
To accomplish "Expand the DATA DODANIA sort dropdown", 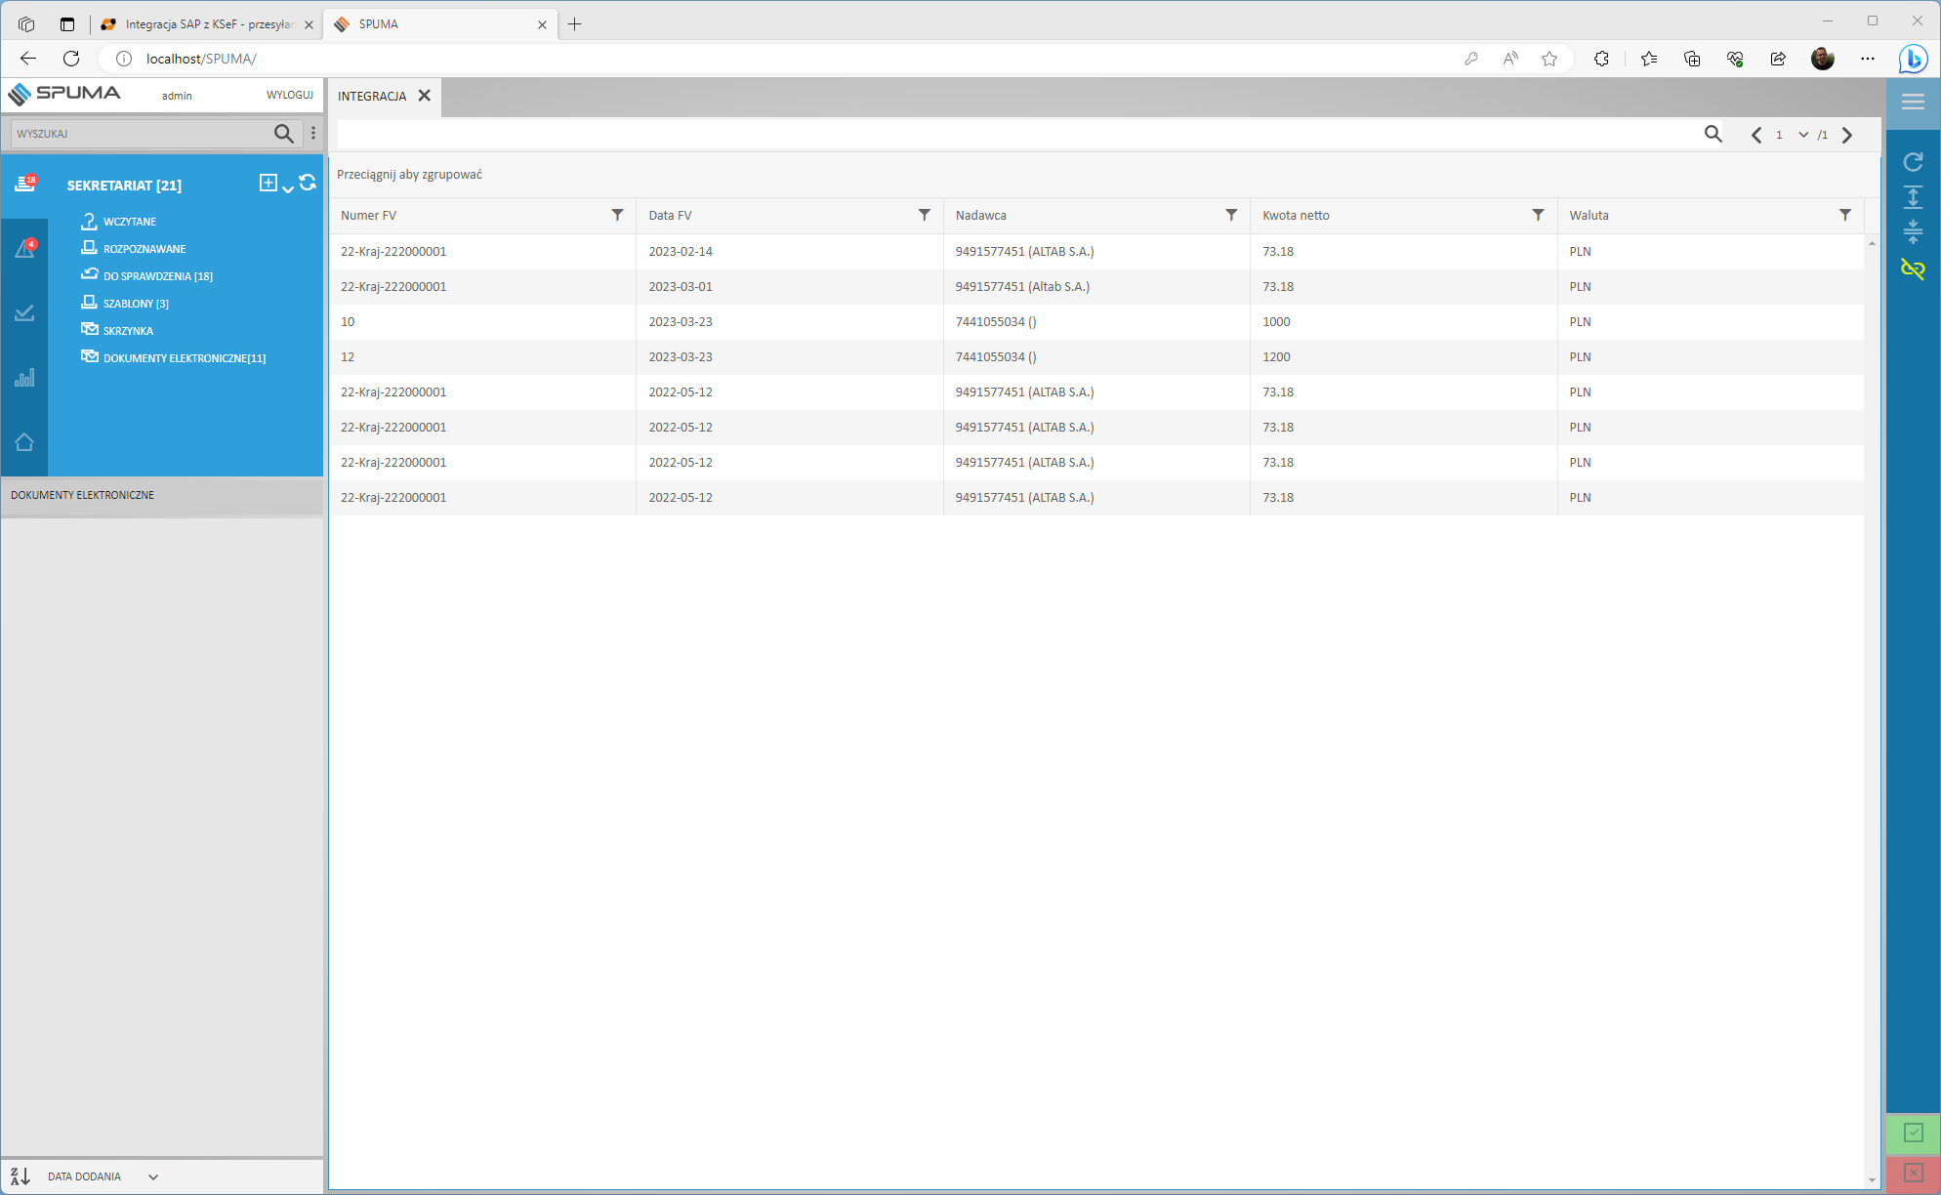I will (x=153, y=1176).
